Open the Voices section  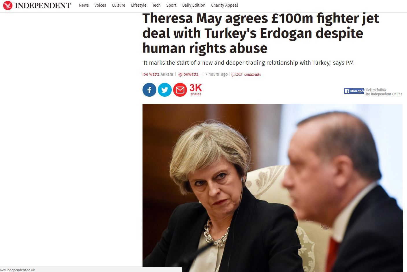(100, 5)
